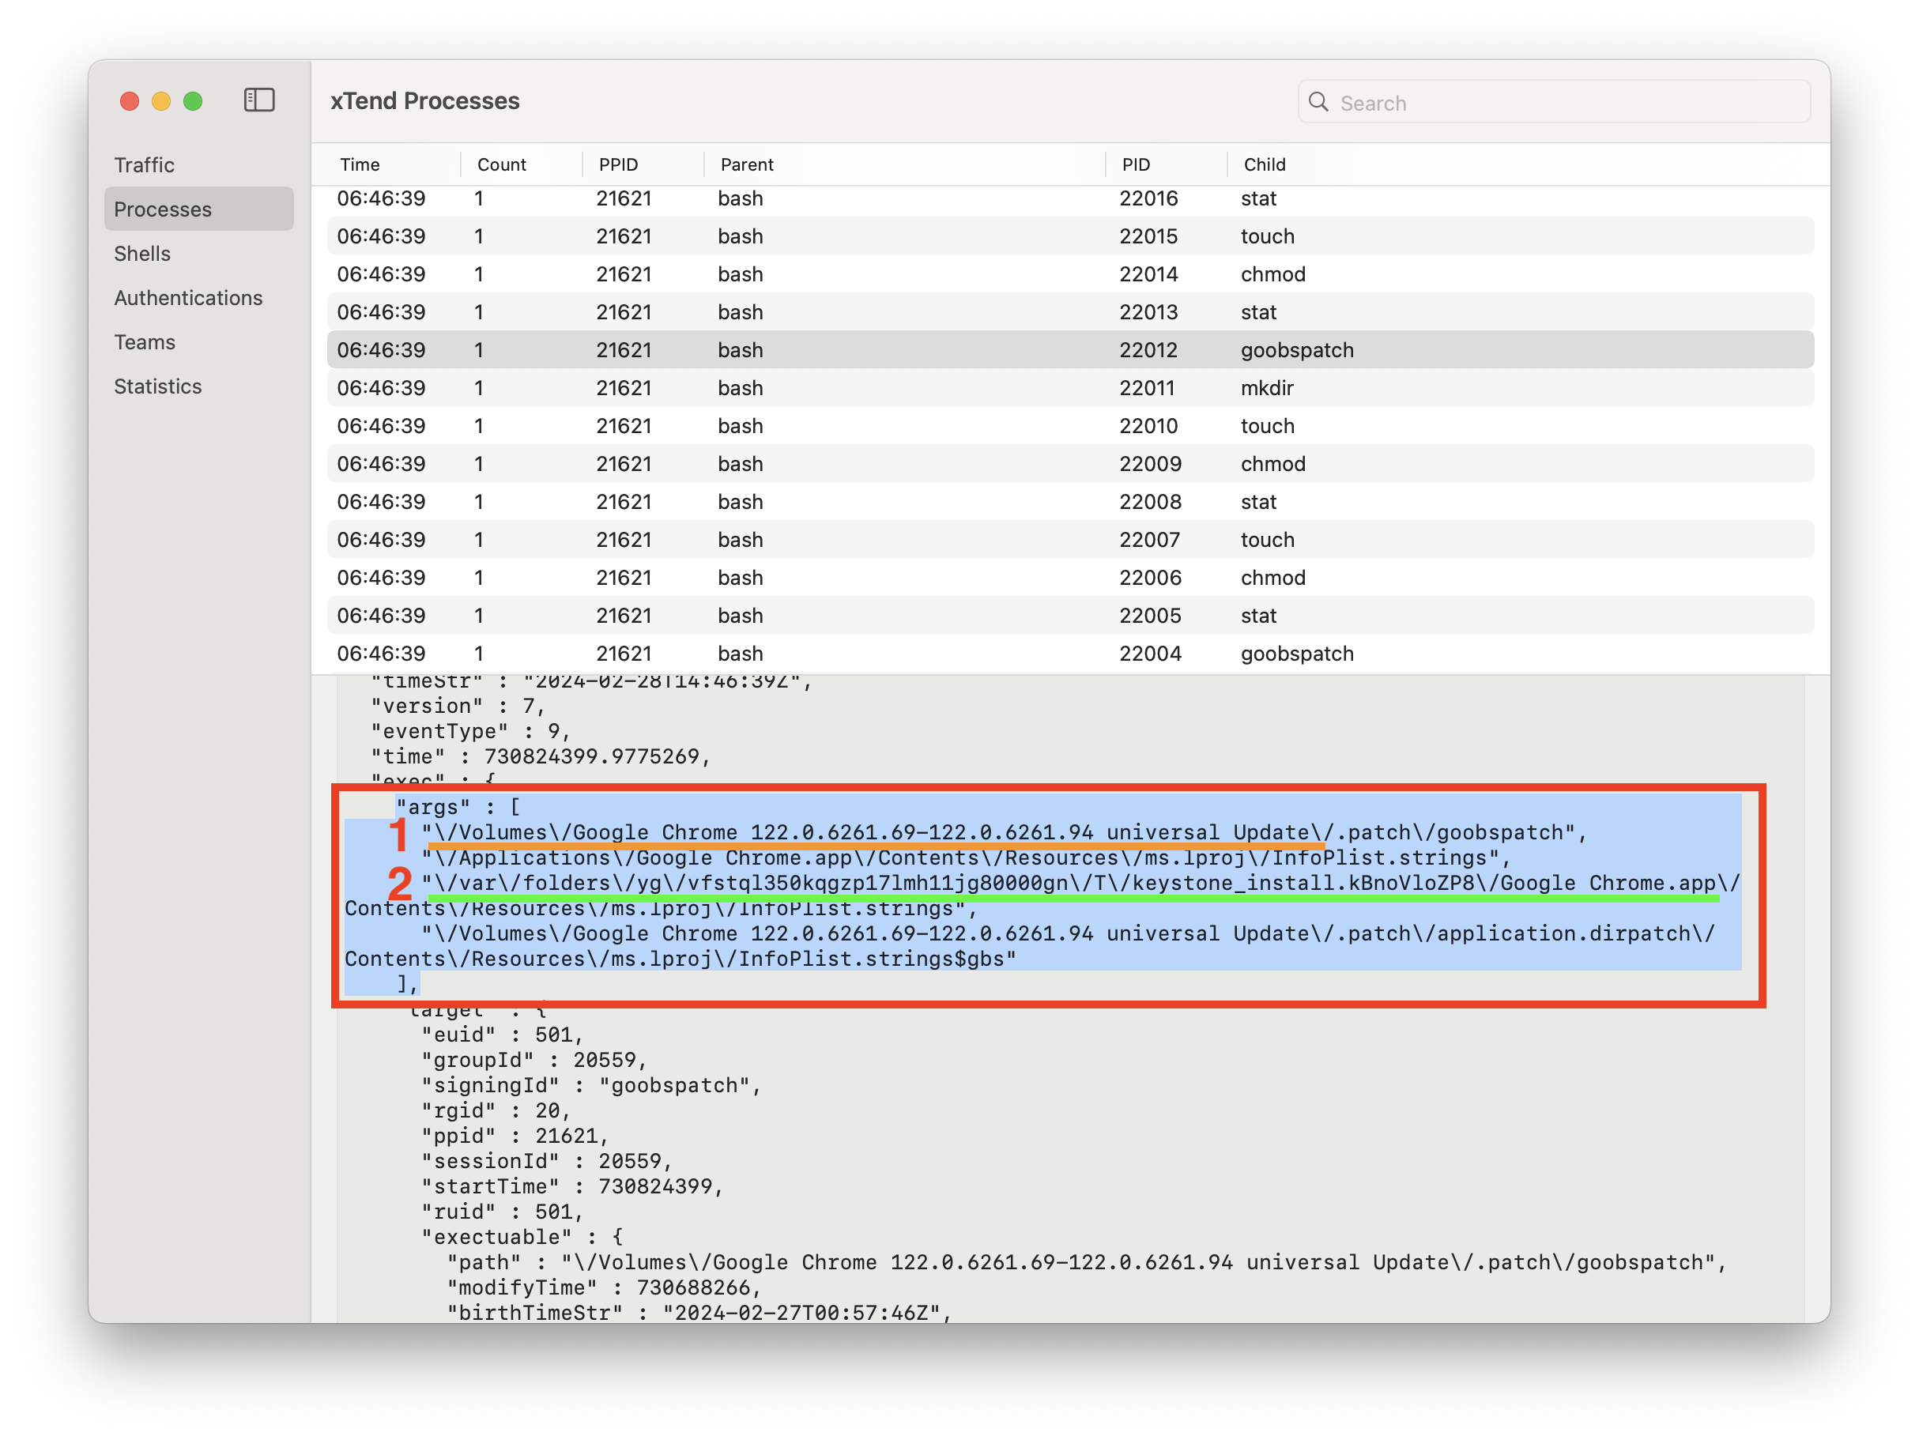Click inside the Search field
This screenshot has width=1919, height=1440.
(x=1562, y=103)
